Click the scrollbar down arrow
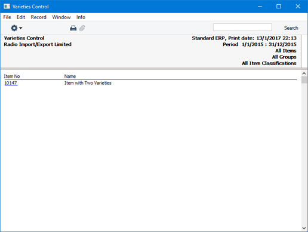The height and width of the screenshot is (232, 308). [x=304, y=228]
